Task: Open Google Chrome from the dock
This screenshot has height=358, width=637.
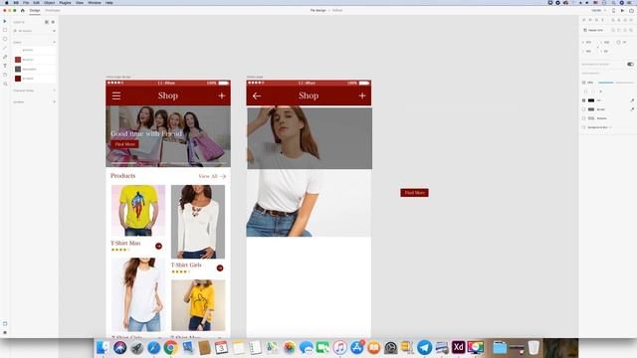Action: click(x=170, y=348)
